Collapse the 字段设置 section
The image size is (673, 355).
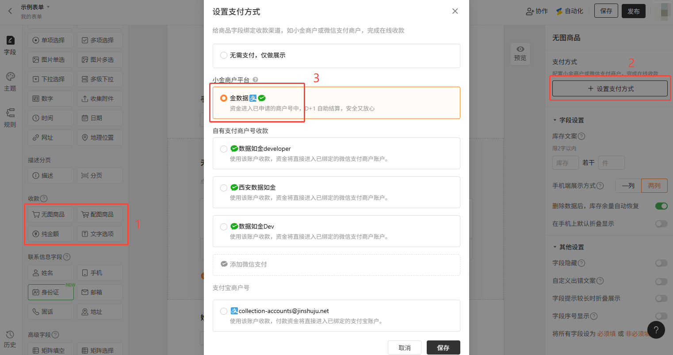tap(555, 120)
